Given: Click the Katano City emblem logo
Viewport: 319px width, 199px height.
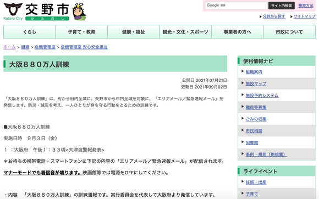Looking at the screenshot, I should [13, 9].
